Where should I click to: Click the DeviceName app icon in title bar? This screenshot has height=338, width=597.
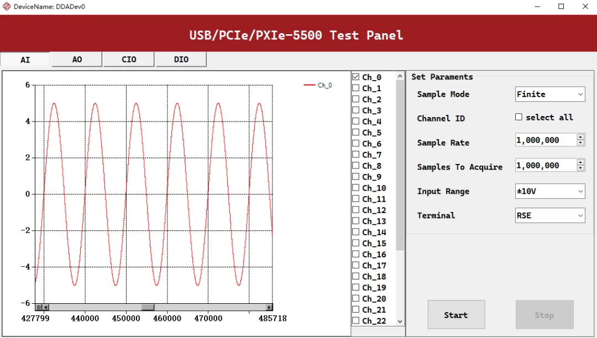coord(7,7)
